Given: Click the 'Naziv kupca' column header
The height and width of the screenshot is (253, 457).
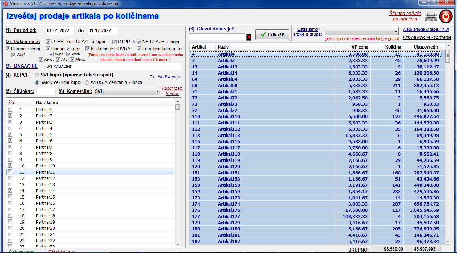Looking at the screenshot, I should [104, 103].
